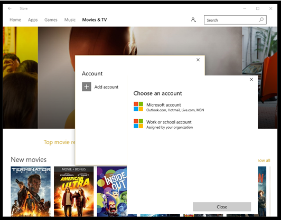Click the gray Close button
Viewport: 281px width, 220px height.
pos(222,207)
